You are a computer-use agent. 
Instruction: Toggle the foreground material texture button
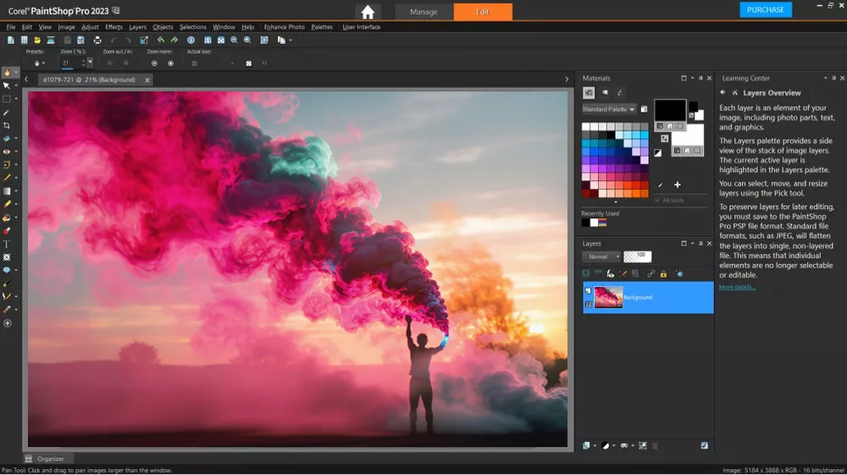pyautogui.click(x=670, y=126)
